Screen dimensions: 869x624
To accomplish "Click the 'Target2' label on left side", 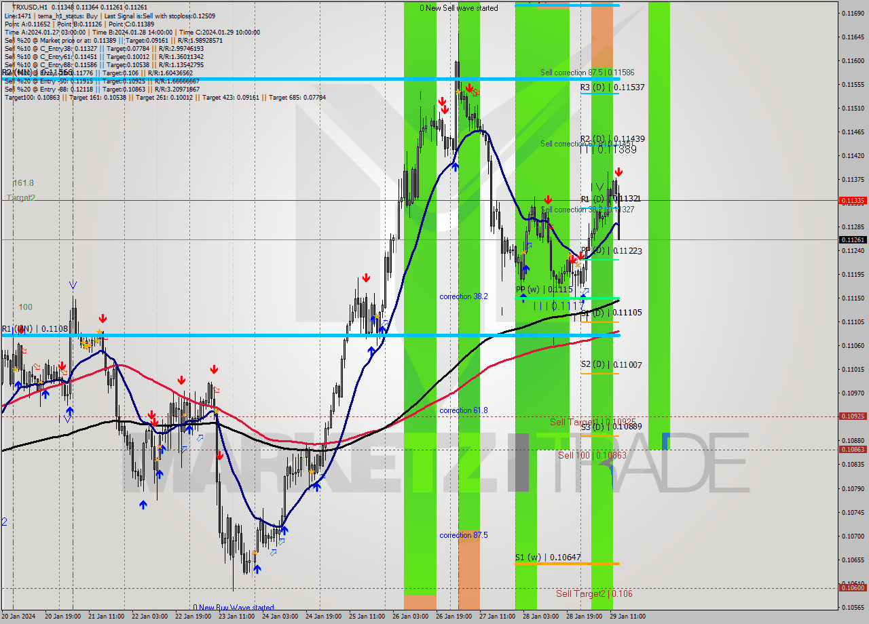I will point(21,198).
